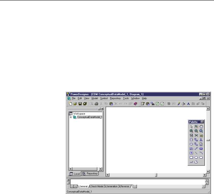Select the Properties tool in Palette

(191, 135)
